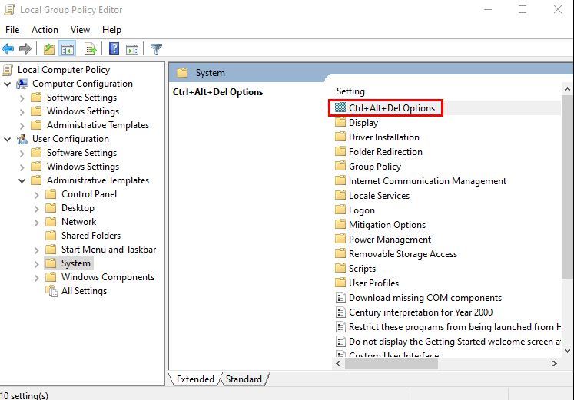
Task: Expand the Desktop tree node
Action: pyautogui.click(x=37, y=209)
